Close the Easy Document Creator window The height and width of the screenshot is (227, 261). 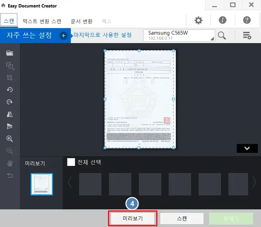click(x=251, y=5)
